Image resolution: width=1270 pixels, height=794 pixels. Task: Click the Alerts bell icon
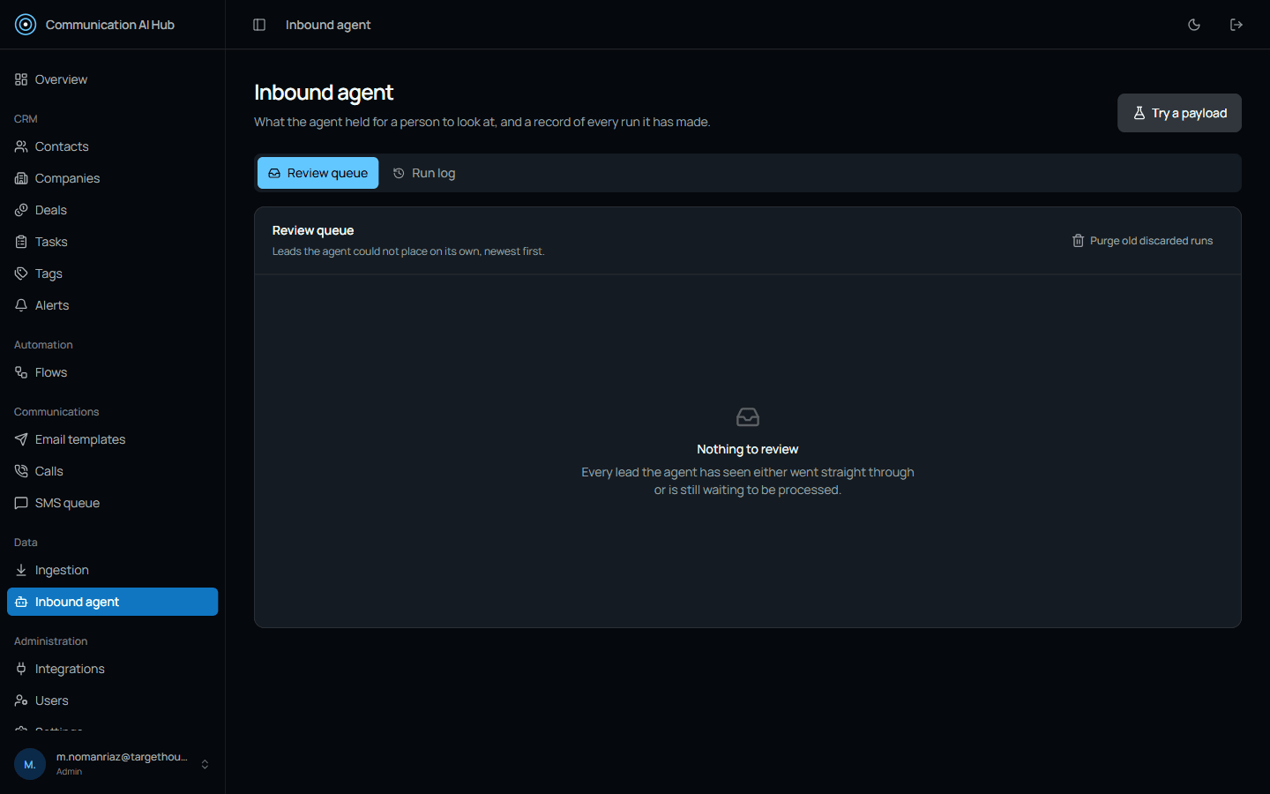click(x=21, y=305)
